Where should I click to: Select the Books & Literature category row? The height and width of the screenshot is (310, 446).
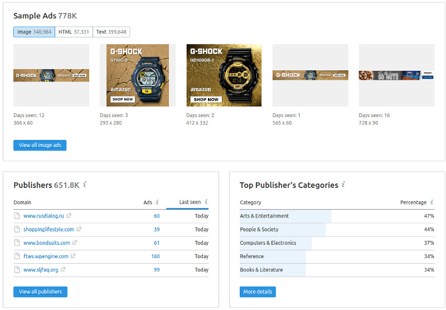coord(337,270)
